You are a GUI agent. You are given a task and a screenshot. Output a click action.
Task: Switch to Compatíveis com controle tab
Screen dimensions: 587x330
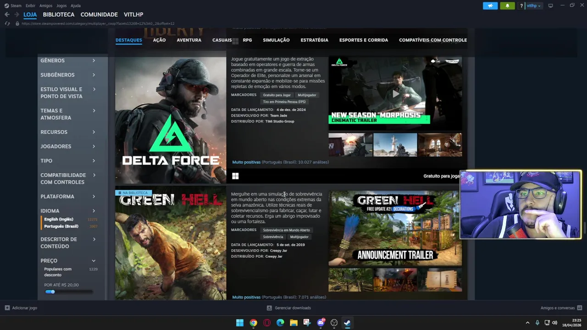click(x=433, y=40)
